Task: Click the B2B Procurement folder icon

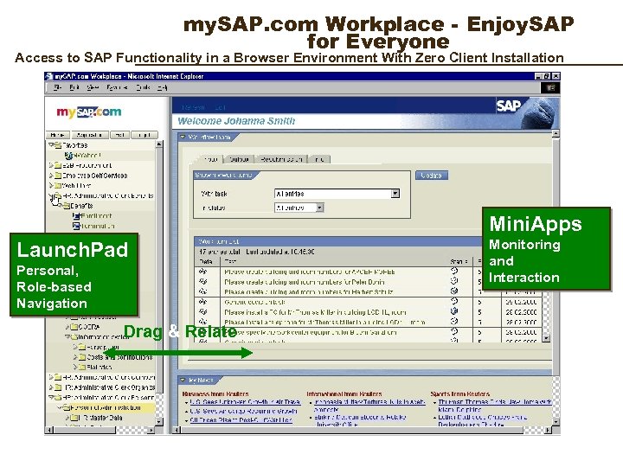Action: click(x=58, y=165)
